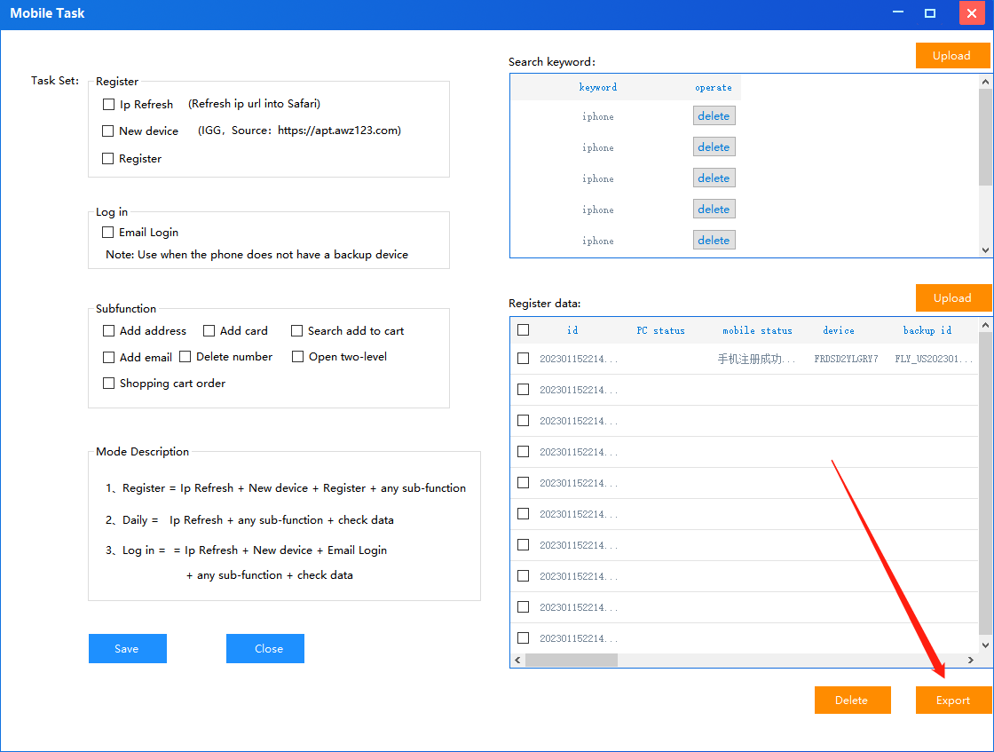The width and height of the screenshot is (994, 752).
Task: Tick the New device checkbox
Action: (x=107, y=131)
